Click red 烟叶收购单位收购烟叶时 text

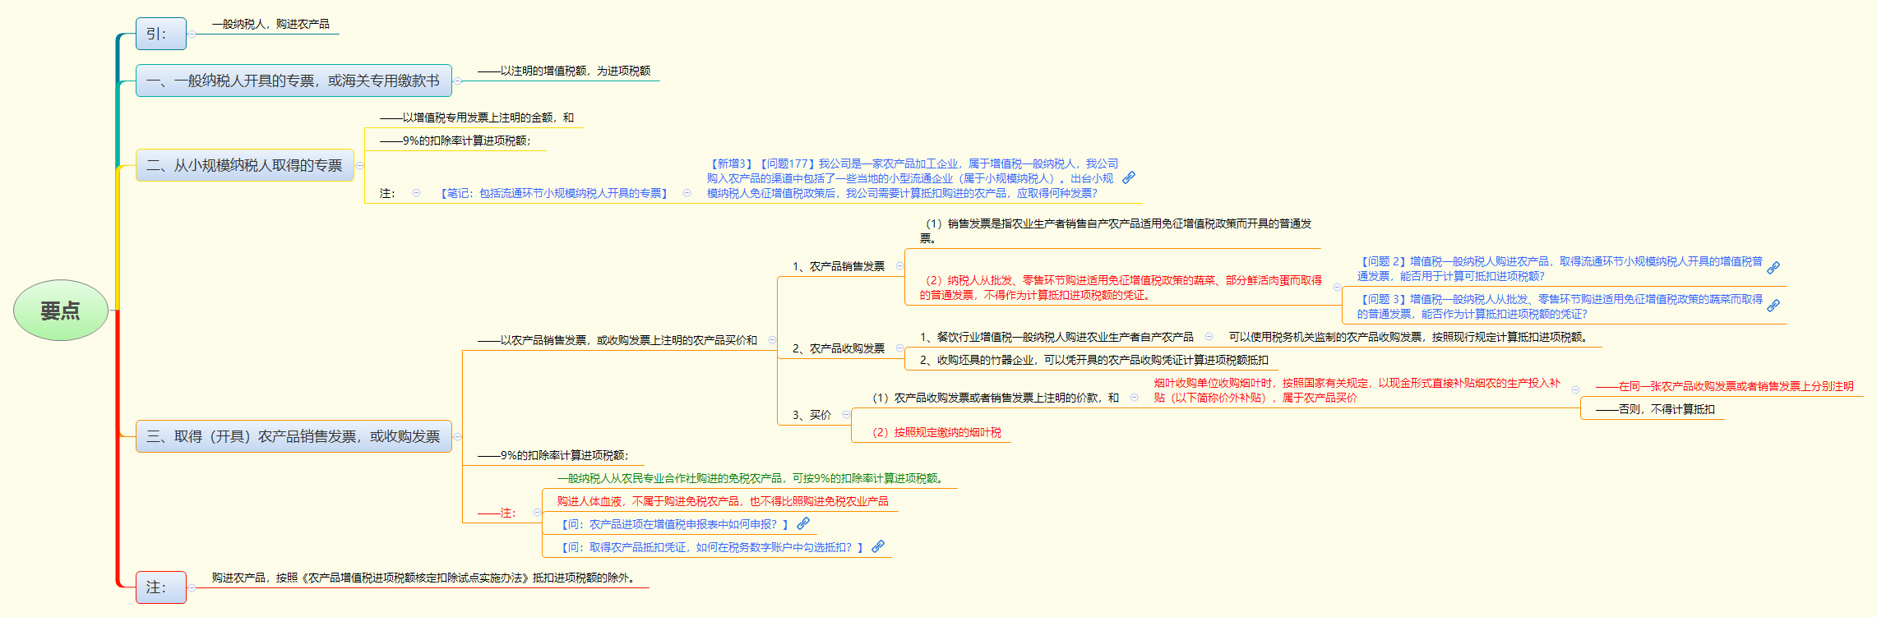tap(1357, 390)
